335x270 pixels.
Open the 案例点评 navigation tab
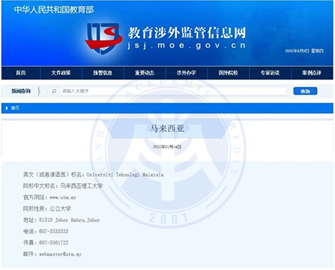coord(312,73)
